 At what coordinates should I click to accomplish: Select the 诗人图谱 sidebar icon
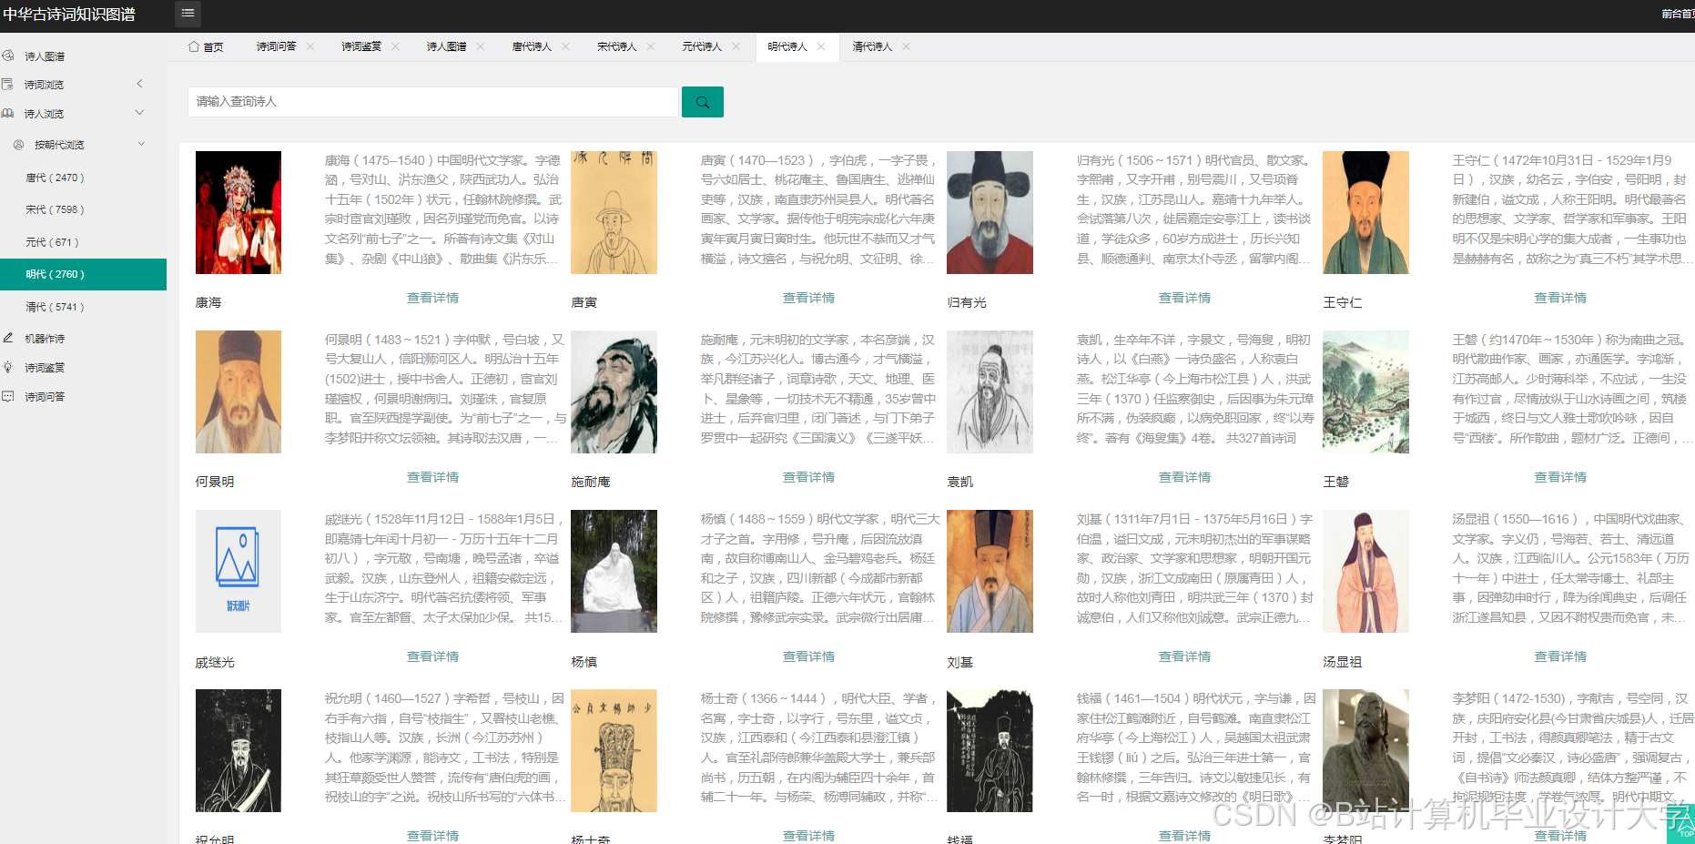coord(8,56)
